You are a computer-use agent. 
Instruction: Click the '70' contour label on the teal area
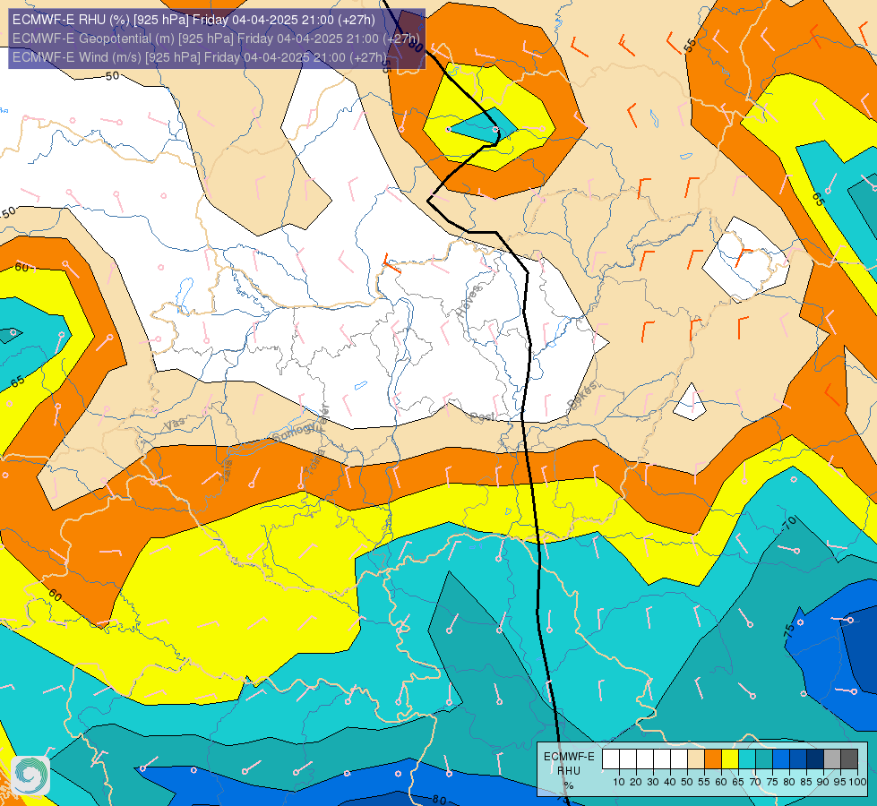tap(790, 524)
